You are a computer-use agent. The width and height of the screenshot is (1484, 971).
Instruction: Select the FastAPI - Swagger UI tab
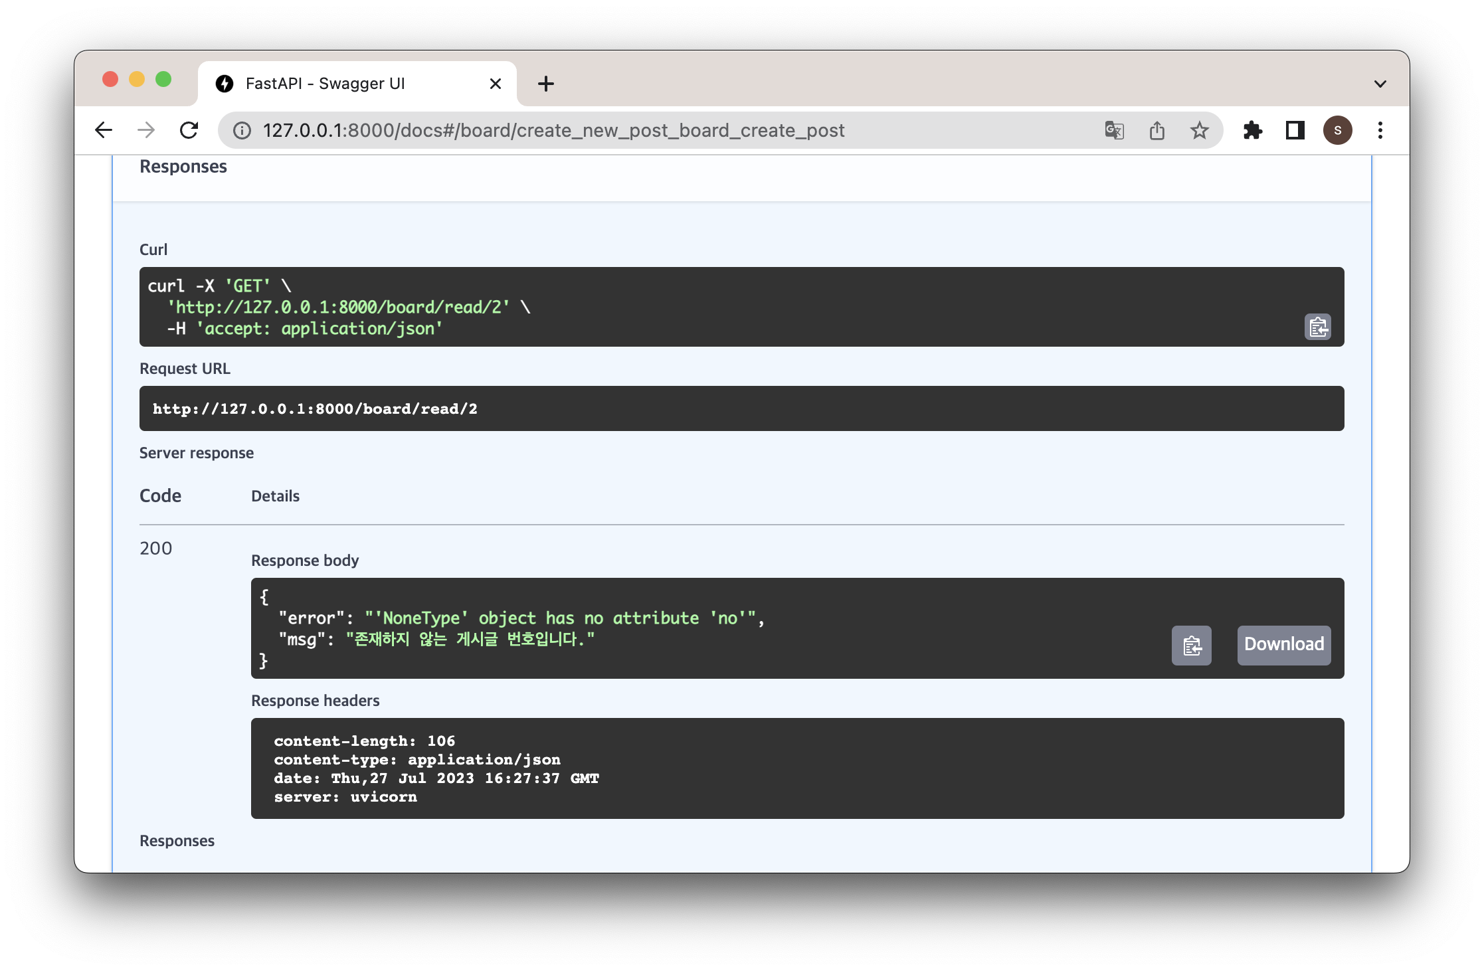tap(325, 84)
